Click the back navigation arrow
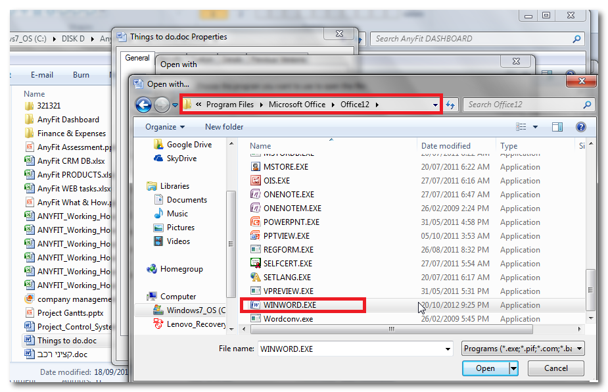Image resolution: width=608 pixels, height=392 pixels. 143,105
